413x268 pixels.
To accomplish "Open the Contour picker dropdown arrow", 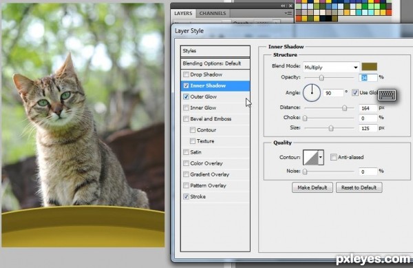I will (x=321, y=157).
